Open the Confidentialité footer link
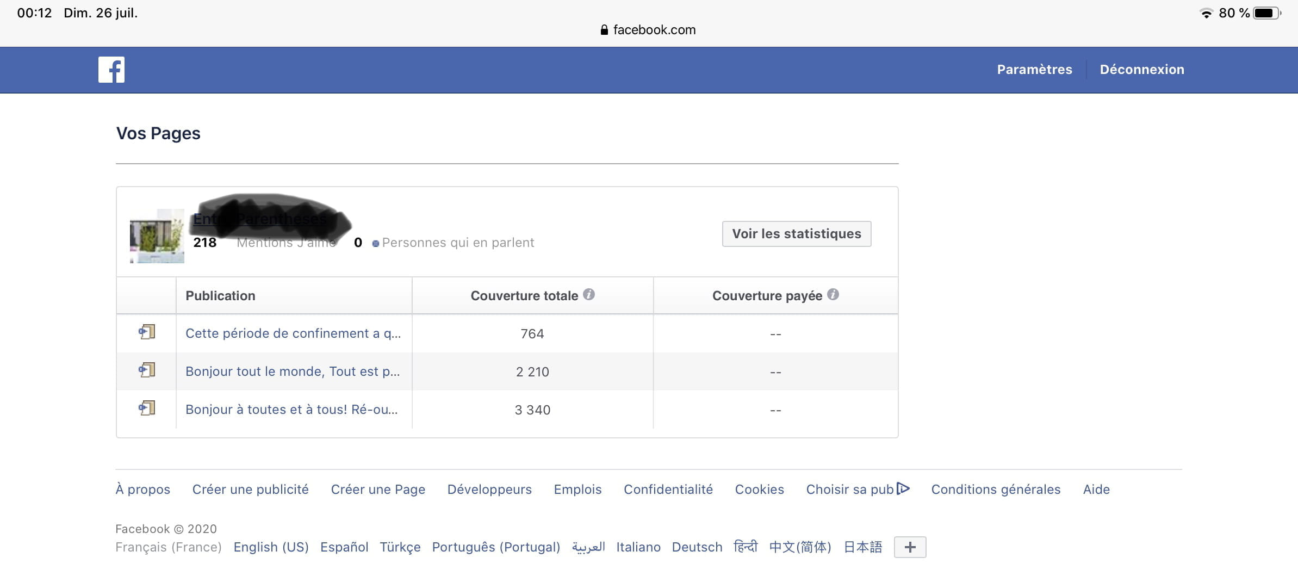 (x=668, y=490)
